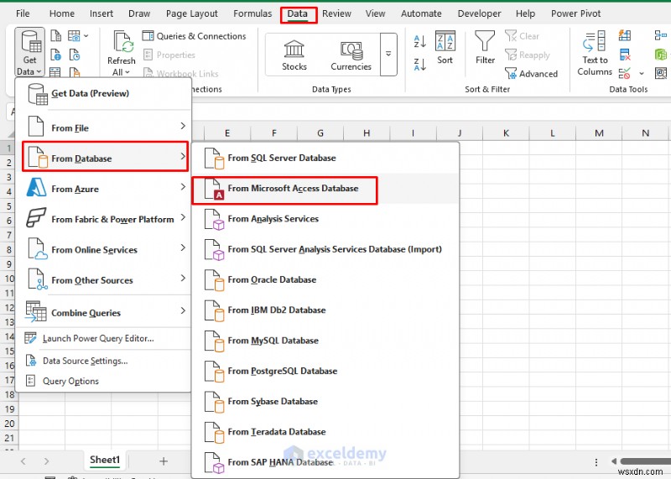The width and height of the screenshot is (671, 479).
Task: Click the Consolidate icon
Action: (x=661, y=35)
